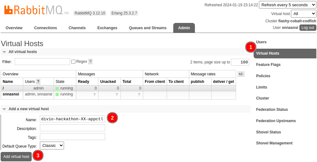Image resolution: width=317 pixels, height=162 pixels.
Task: Click the Description input field
Action: click(73, 128)
